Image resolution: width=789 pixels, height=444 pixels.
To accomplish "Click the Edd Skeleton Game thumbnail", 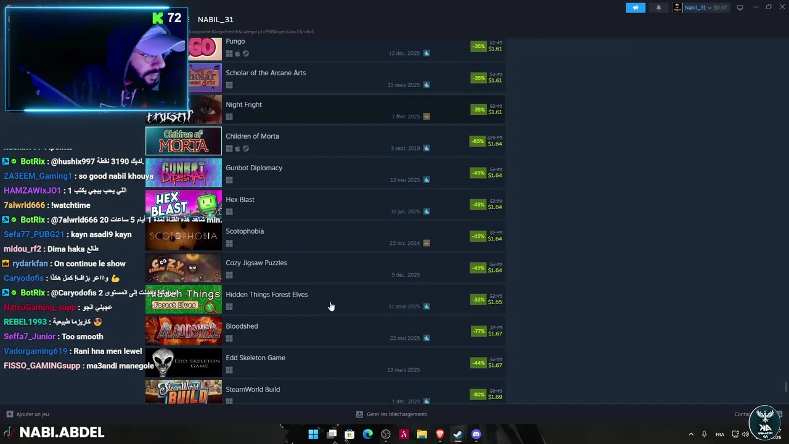I will tap(184, 363).
